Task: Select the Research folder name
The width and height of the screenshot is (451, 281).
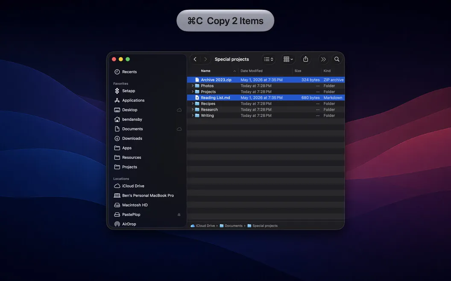Action: coord(209,109)
